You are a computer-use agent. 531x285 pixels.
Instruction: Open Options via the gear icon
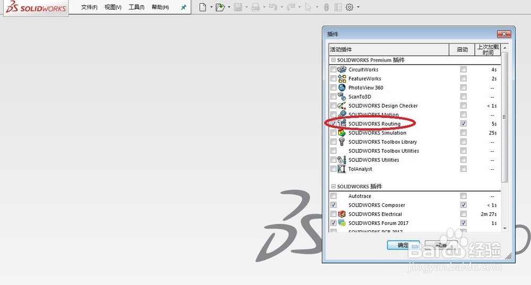pos(349,7)
